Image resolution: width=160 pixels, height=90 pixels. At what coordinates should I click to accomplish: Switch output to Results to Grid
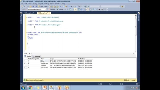tap(87, 9)
